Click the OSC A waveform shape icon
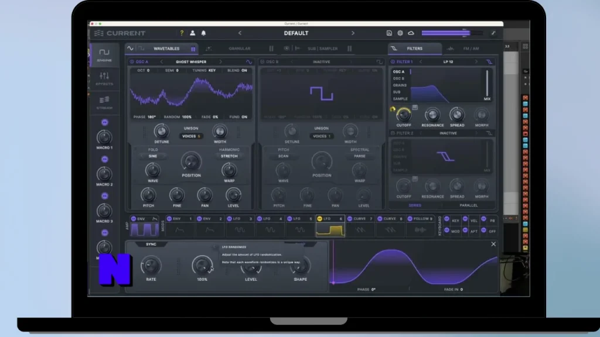Image resolution: width=600 pixels, height=337 pixels. 248,62
